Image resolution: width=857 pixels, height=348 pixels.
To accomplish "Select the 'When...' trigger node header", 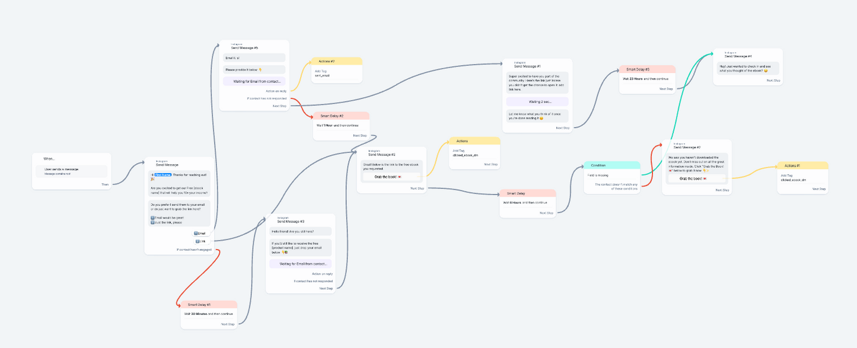I will click(x=49, y=159).
